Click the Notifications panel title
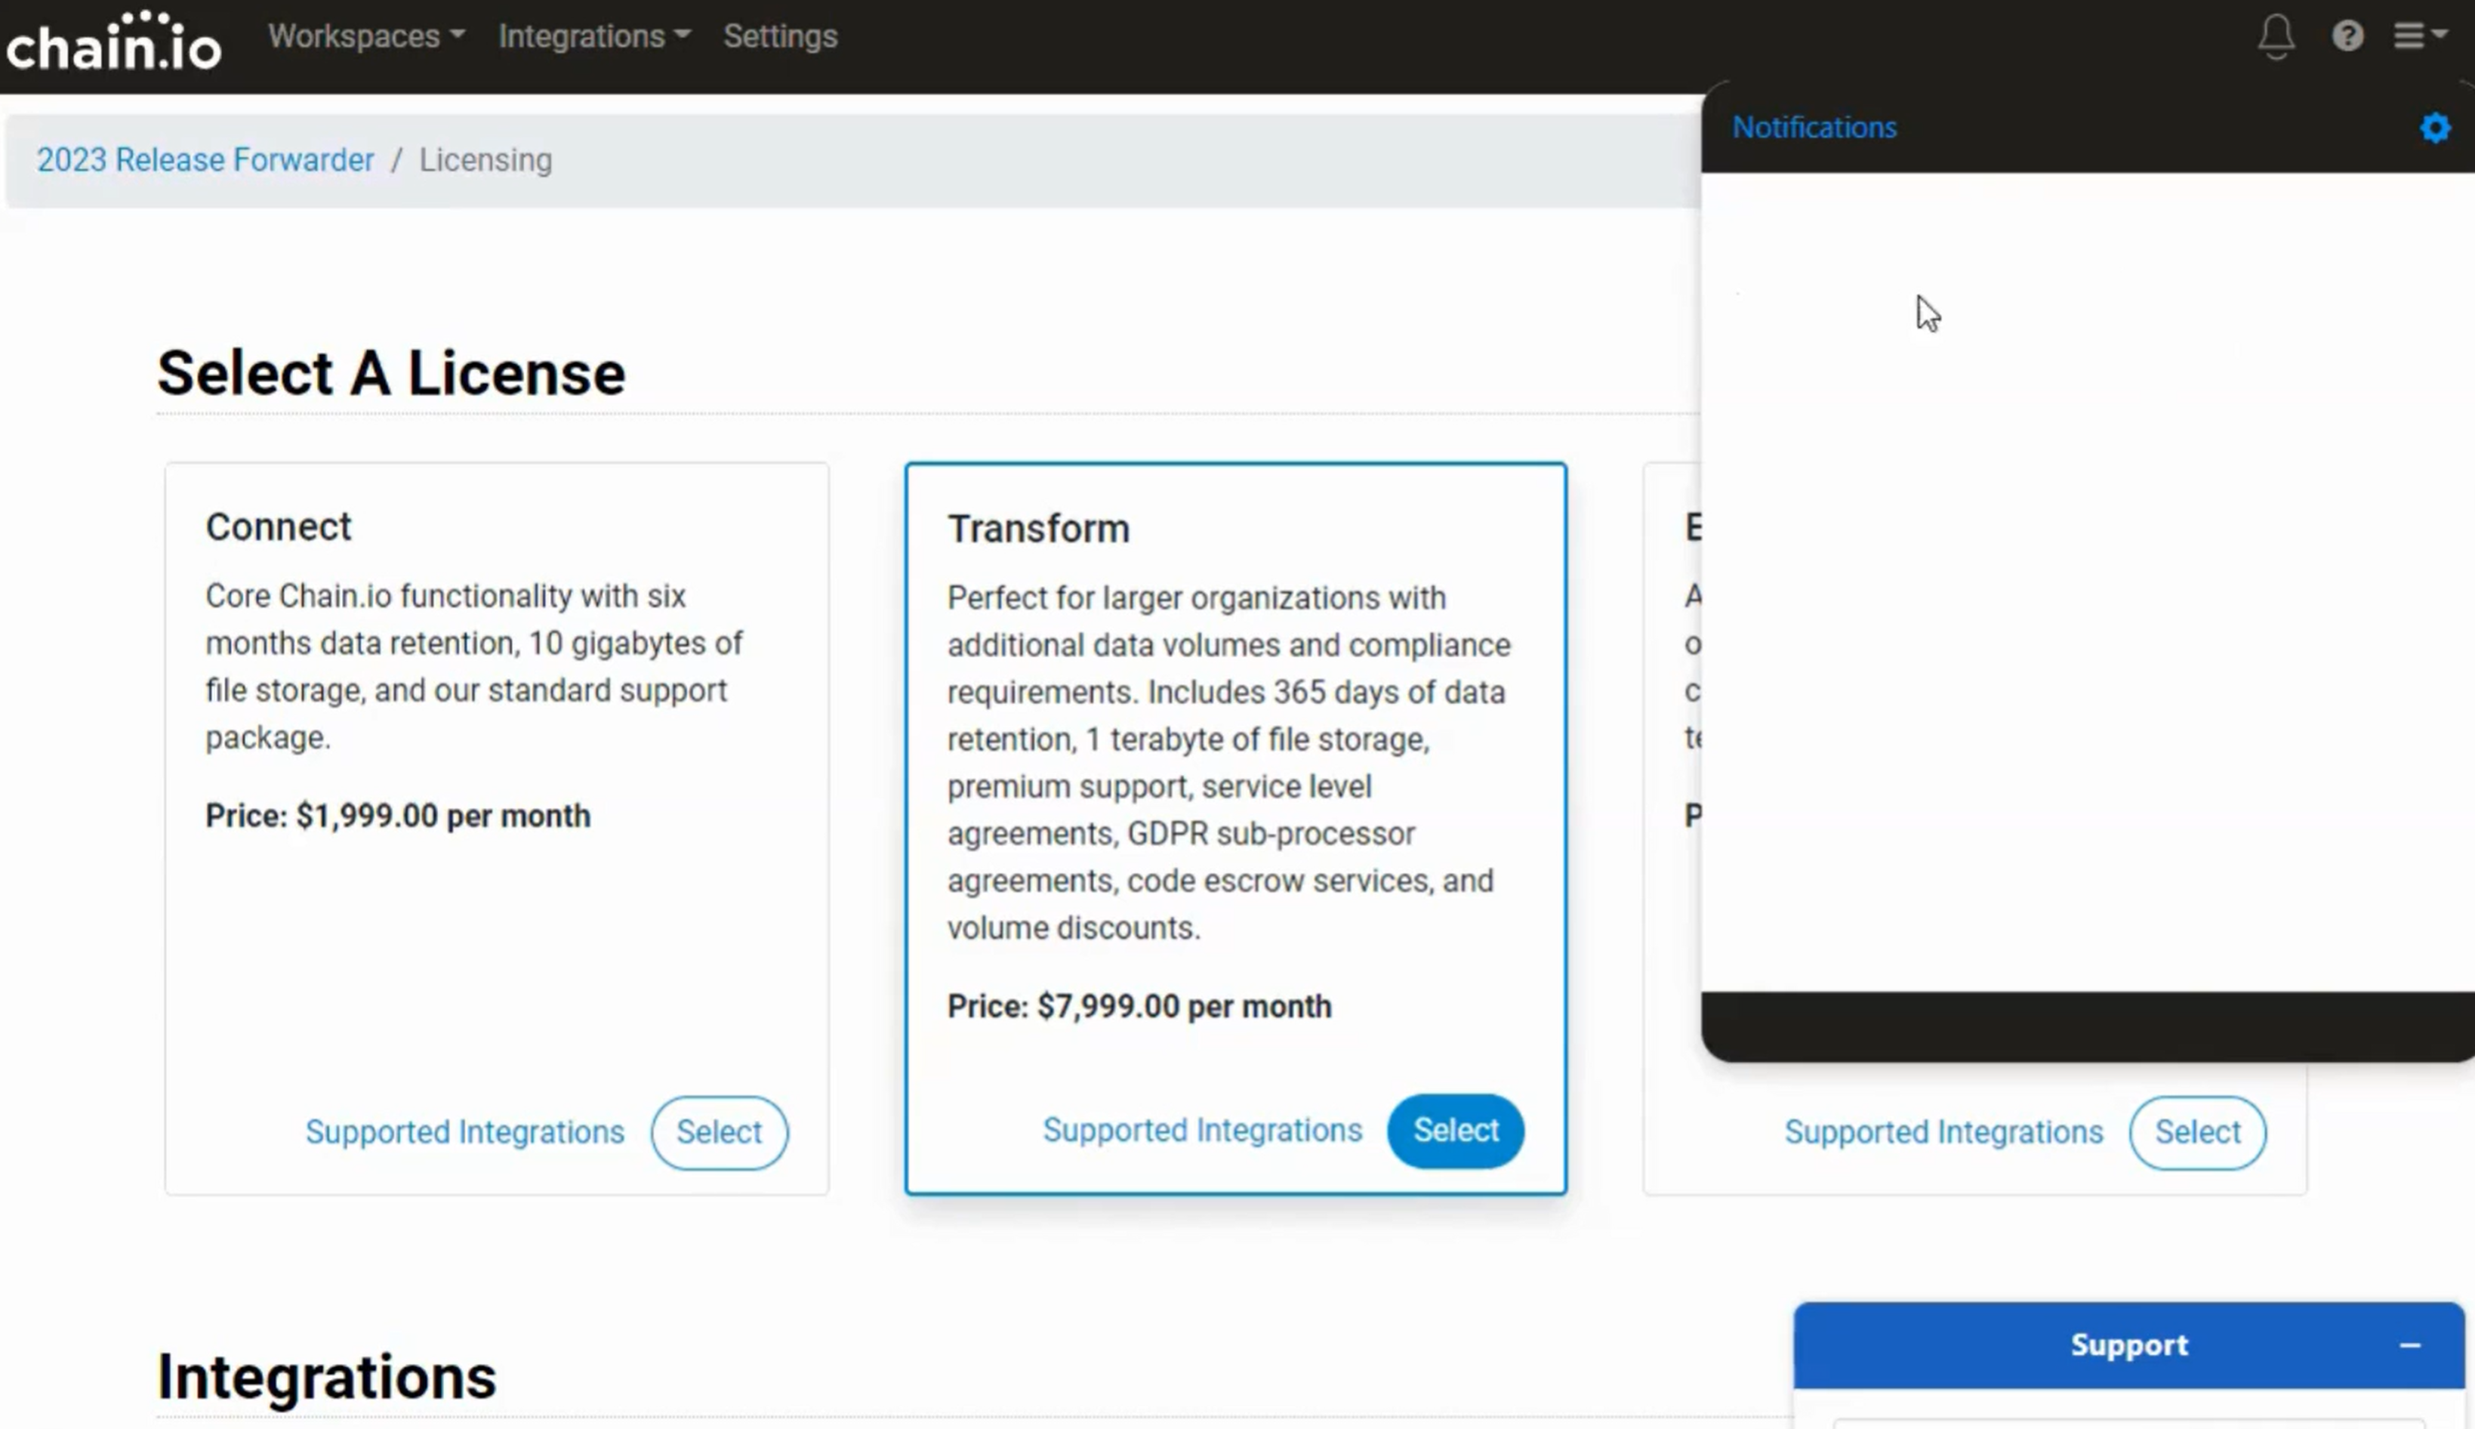 1814,128
